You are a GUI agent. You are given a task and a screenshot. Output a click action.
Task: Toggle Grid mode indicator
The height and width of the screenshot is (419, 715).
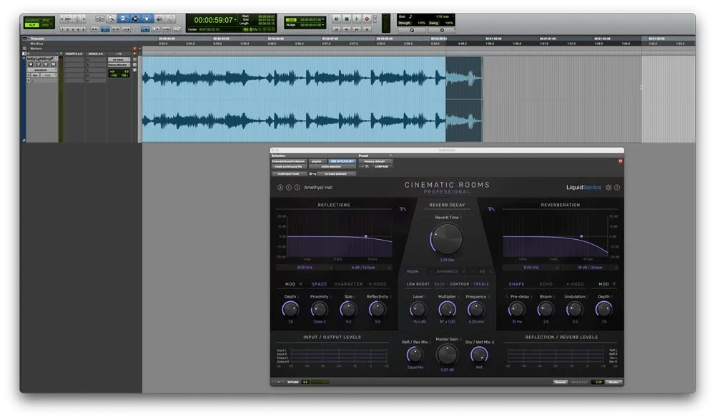[x=291, y=19]
